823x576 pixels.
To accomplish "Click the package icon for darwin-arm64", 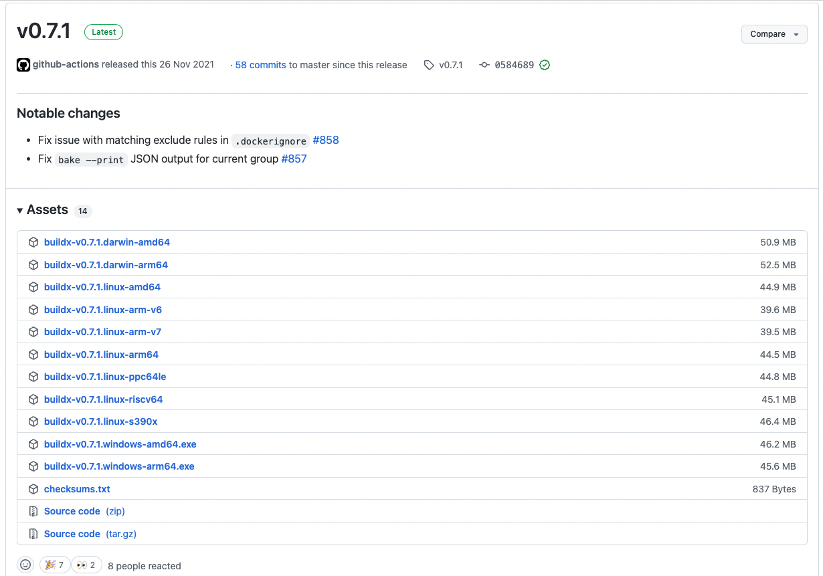I will [x=33, y=265].
